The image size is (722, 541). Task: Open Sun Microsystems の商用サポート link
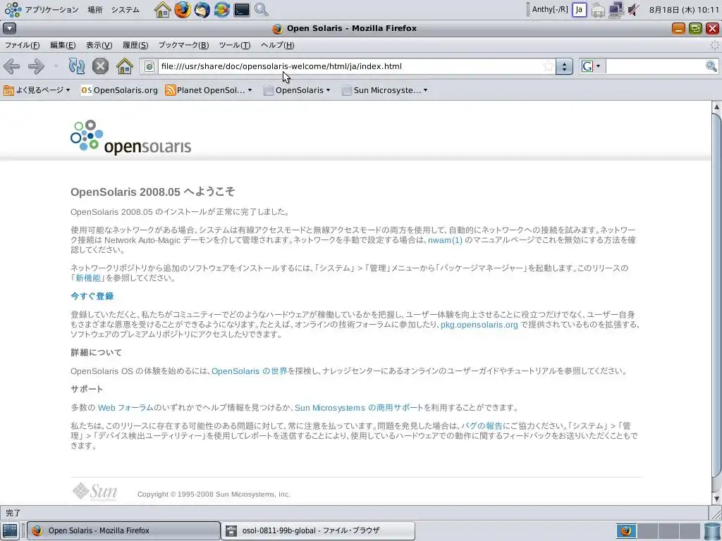coord(359,408)
